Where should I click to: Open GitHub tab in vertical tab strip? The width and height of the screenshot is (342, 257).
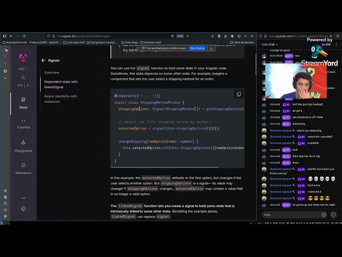pos(5,71)
